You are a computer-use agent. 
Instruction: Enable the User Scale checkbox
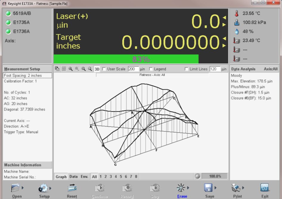[104, 69]
